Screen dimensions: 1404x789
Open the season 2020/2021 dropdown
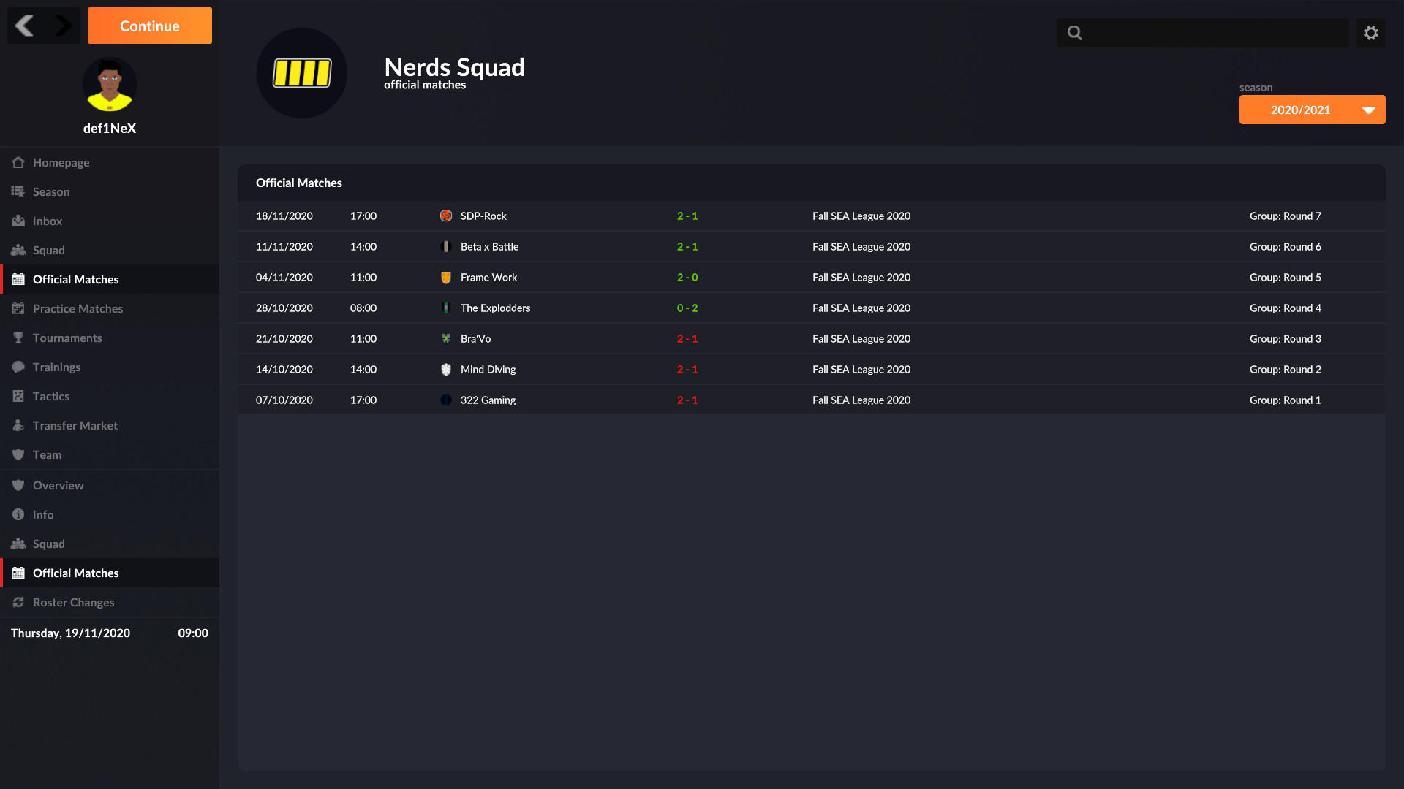tap(1312, 110)
